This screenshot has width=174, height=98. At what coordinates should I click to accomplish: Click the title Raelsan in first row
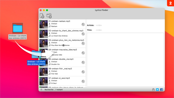coord(54,26)
